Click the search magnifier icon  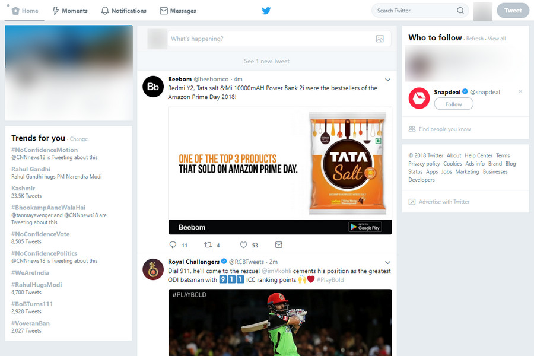460,11
